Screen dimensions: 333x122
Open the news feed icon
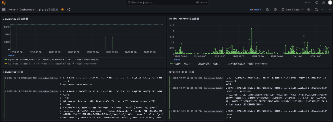pyautogui.click(x=324, y=2)
